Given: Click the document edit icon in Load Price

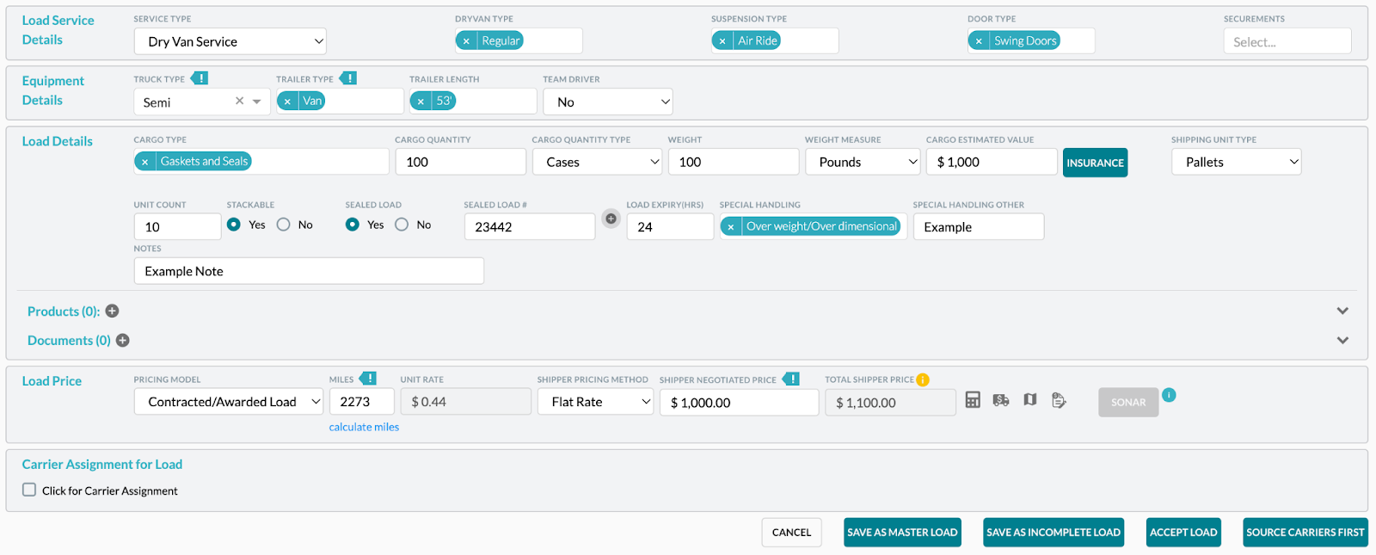Looking at the screenshot, I should tap(1059, 400).
